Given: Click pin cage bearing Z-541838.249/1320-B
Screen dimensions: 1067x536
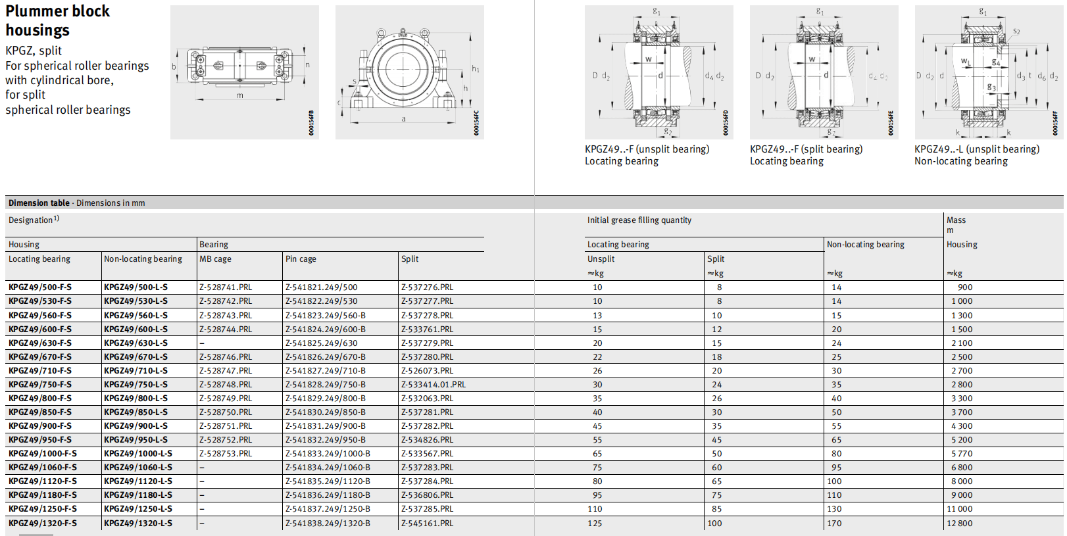Looking at the screenshot, I should point(328,524).
